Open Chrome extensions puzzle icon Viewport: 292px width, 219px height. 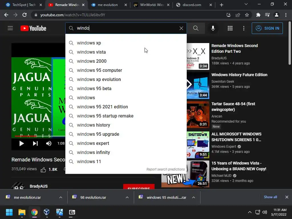pyautogui.click(x=258, y=15)
